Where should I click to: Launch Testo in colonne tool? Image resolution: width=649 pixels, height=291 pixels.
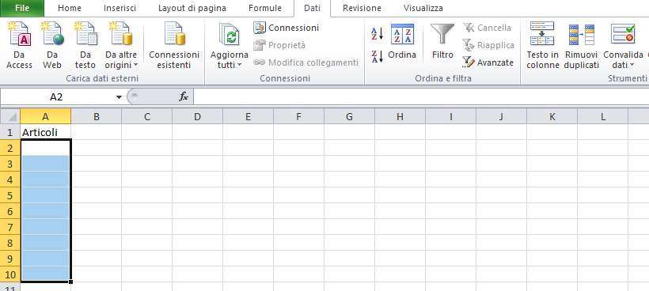click(x=543, y=46)
